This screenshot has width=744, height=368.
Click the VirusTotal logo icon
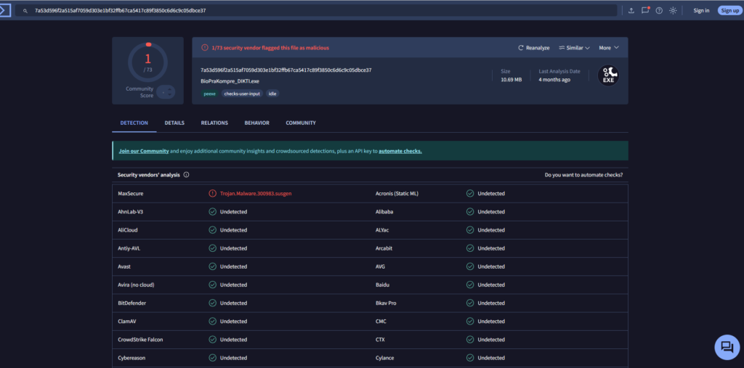click(4, 10)
